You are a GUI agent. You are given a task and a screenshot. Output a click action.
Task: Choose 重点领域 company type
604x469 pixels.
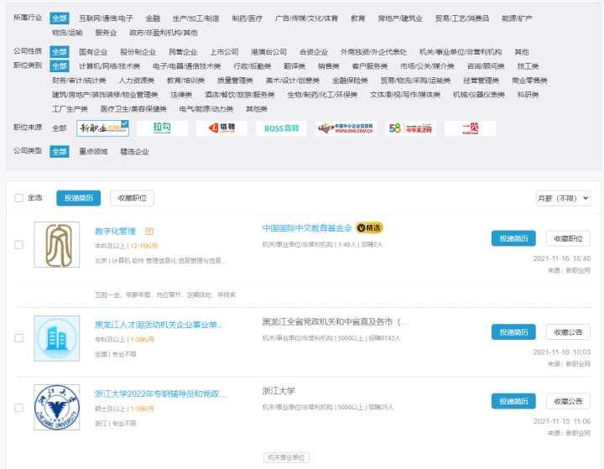click(93, 152)
